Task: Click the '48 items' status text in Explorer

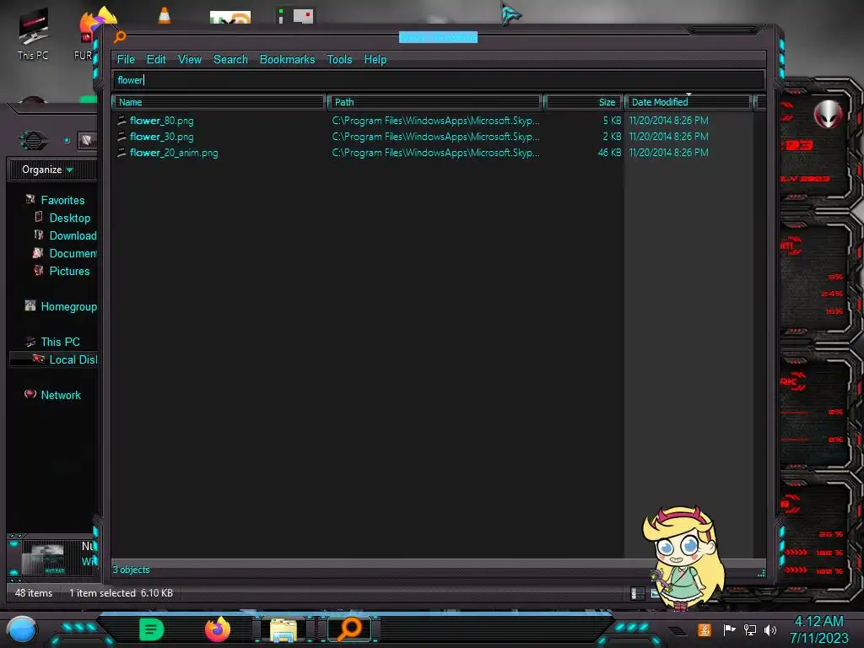Action: pos(34,593)
